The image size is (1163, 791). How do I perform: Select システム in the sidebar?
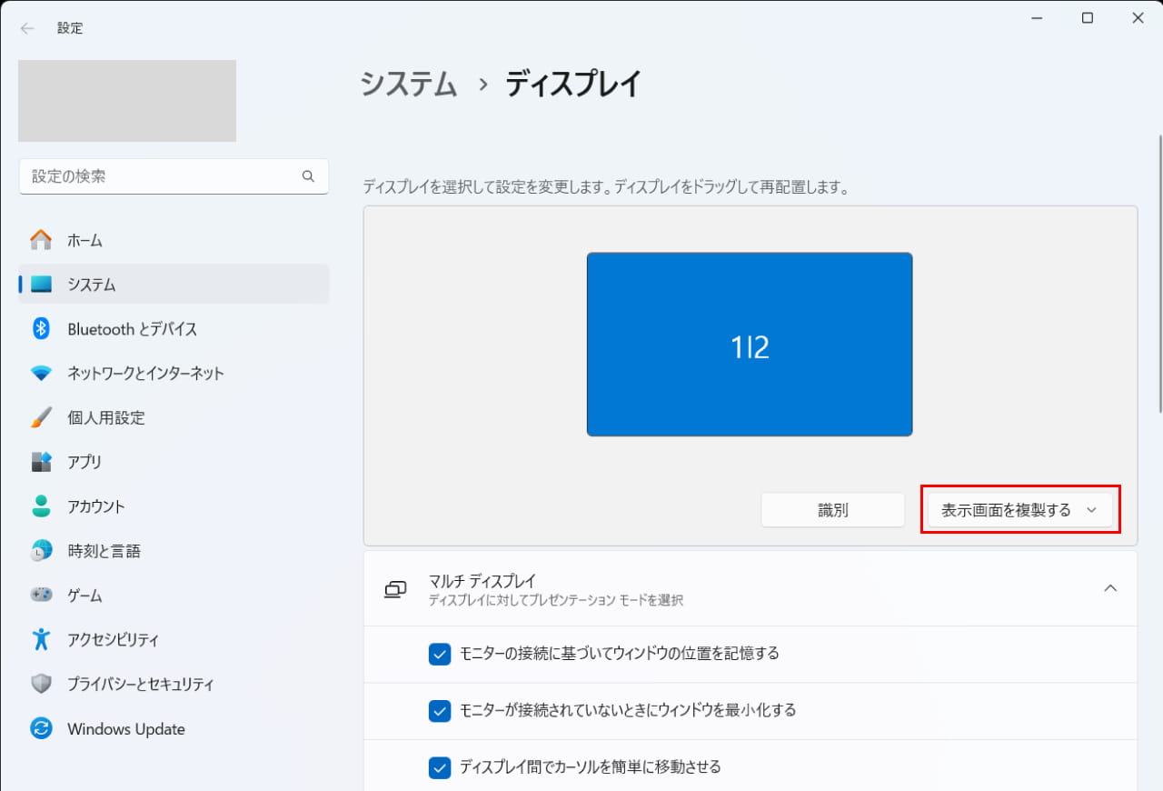point(174,285)
